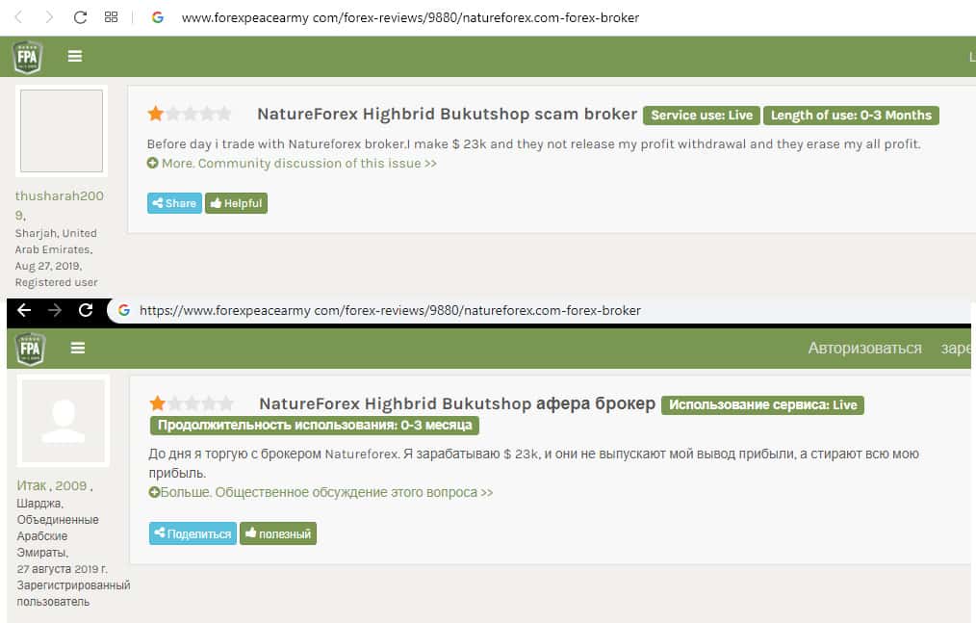Click the top browser address bar URL
976x623 pixels.
point(409,17)
